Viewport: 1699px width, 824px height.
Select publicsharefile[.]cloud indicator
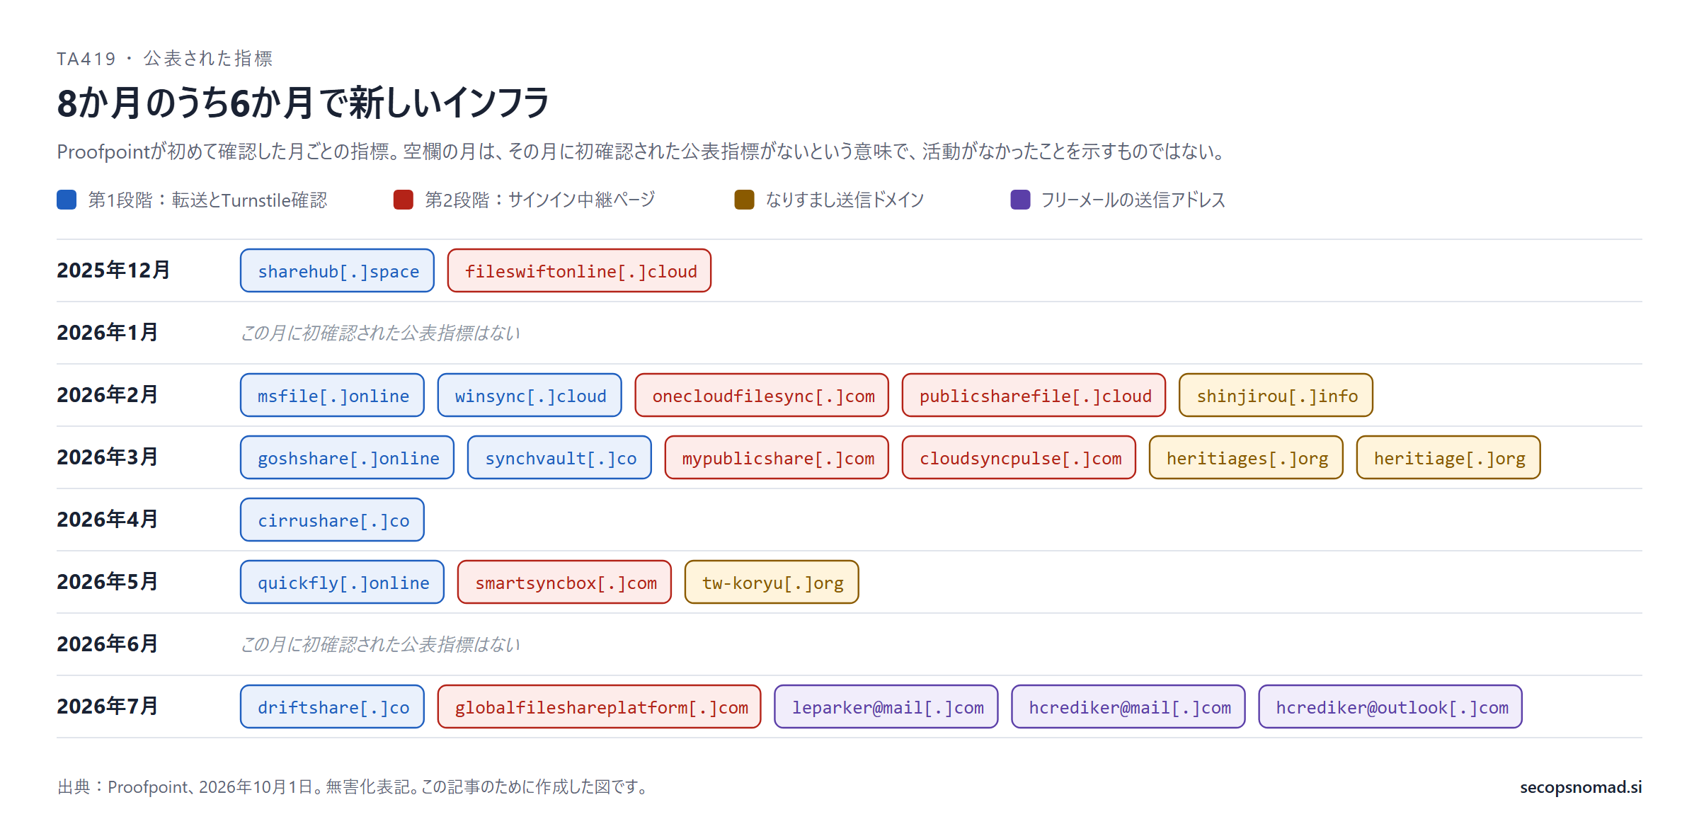click(1034, 395)
